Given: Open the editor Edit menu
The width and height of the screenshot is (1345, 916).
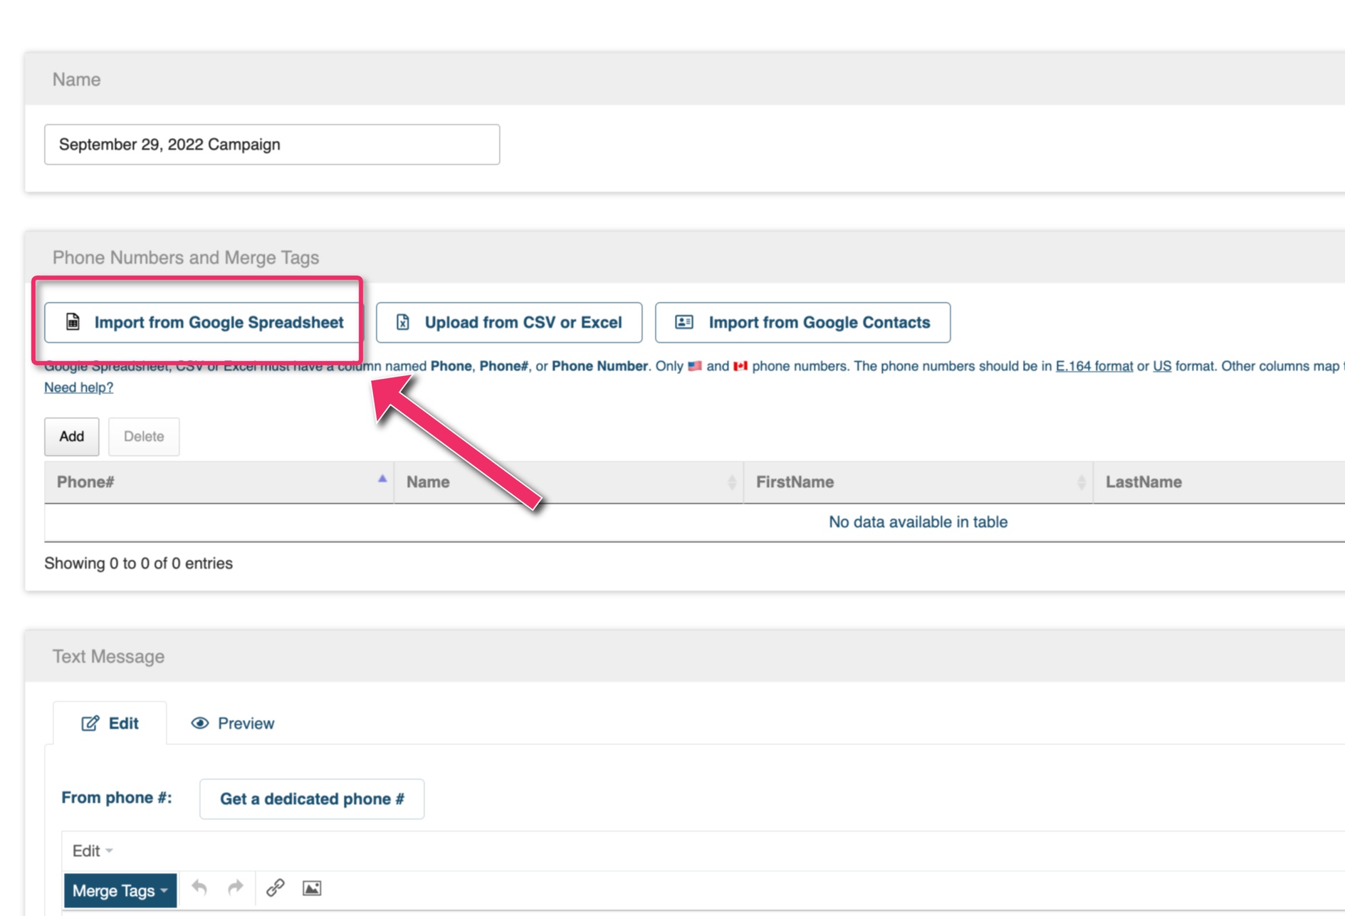Looking at the screenshot, I should pos(93,851).
